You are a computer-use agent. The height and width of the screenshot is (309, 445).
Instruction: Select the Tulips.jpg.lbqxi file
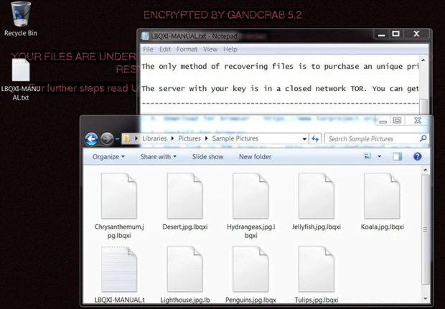[x=317, y=275]
